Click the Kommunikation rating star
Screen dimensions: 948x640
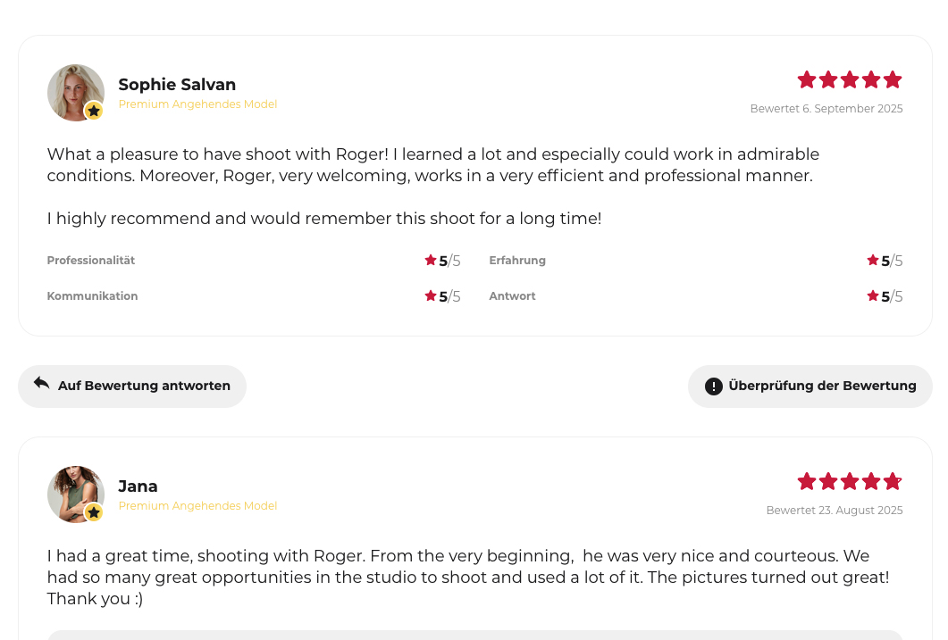(431, 295)
